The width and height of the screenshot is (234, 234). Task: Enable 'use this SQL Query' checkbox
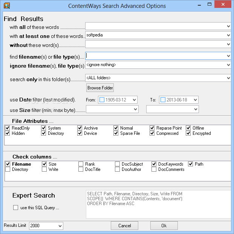tap(15, 208)
